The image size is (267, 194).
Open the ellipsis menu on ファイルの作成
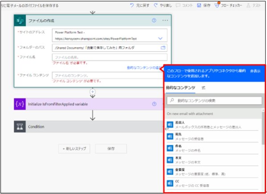tap(165, 20)
